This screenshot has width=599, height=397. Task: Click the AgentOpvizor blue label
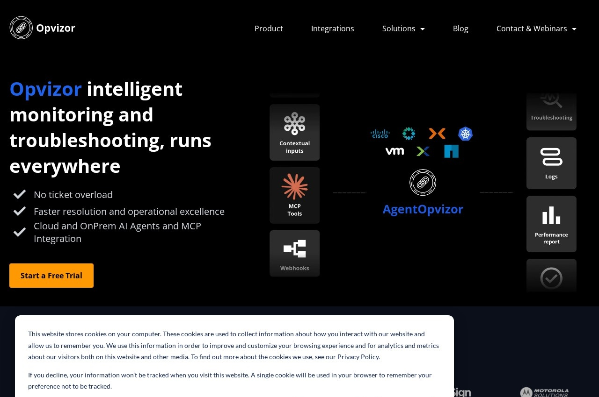tap(423, 209)
